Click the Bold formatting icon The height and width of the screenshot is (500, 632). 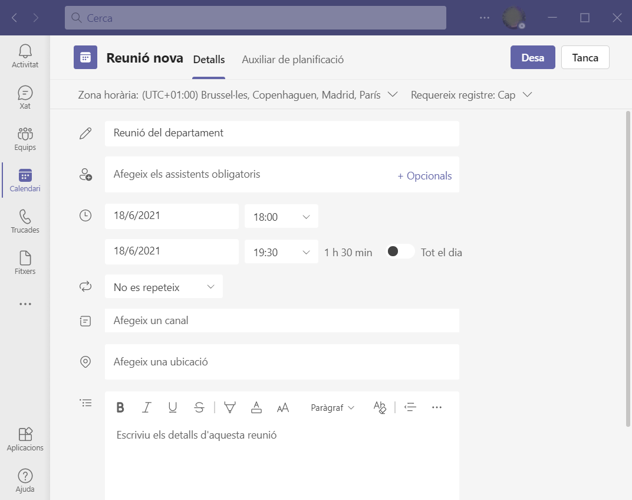(120, 407)
